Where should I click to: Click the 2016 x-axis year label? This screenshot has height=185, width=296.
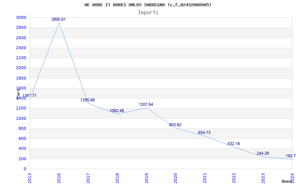pos(59,178)
